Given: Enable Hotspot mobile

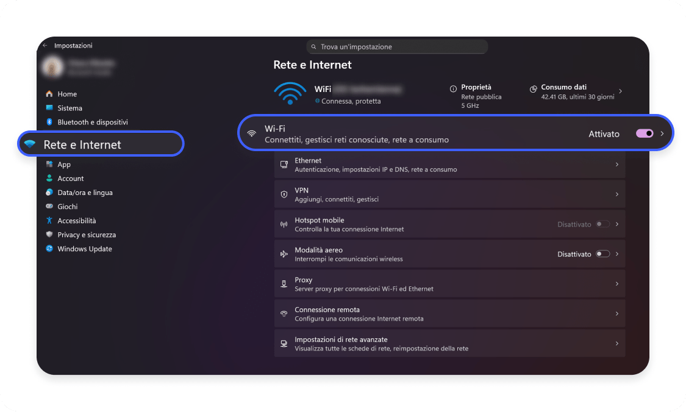Looking at the screenshot, I should pos(604,224).
